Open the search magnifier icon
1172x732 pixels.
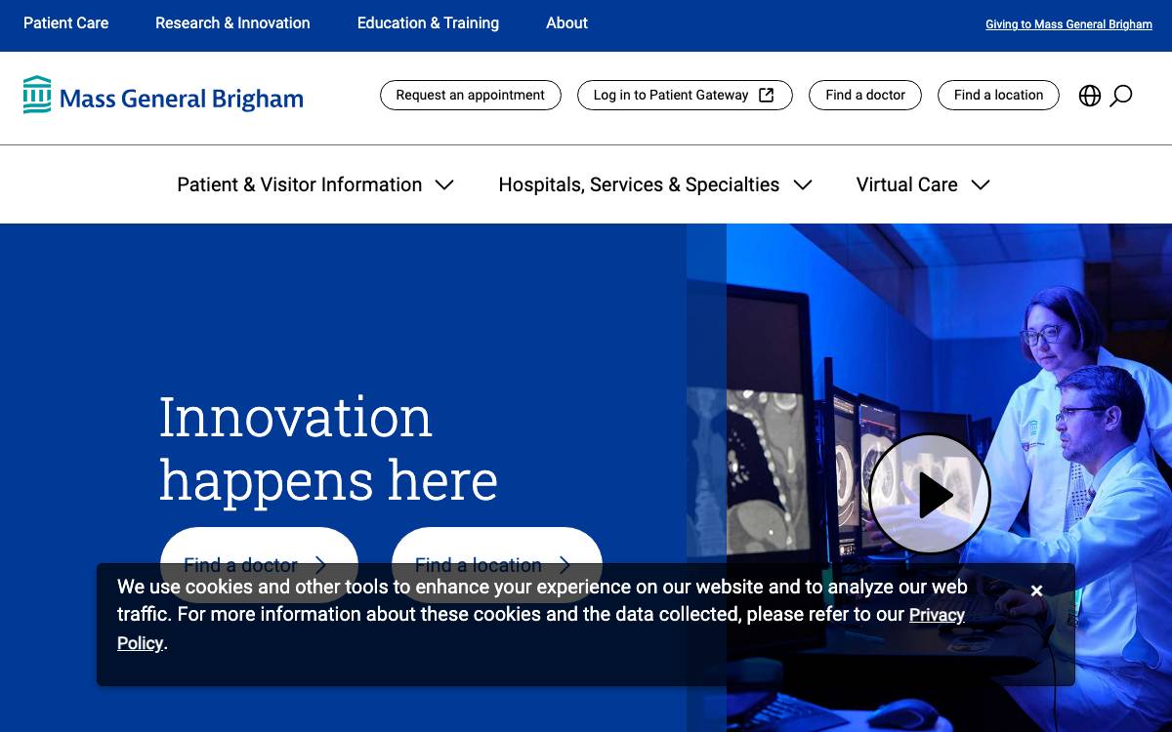coord(1121,95)
